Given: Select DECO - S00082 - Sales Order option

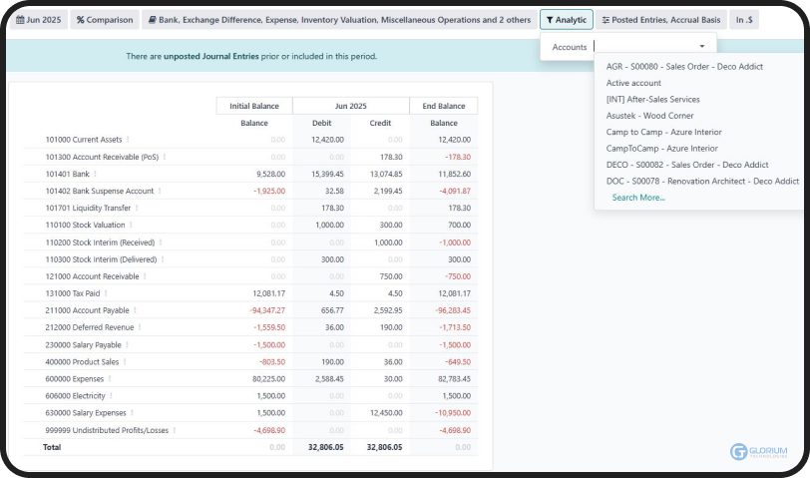Looking at the screenshot, I should coord(687,165).
